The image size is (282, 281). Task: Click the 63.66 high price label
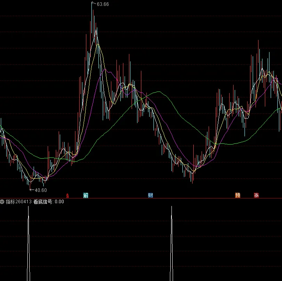pyautogui.click(x=103, y=4)
